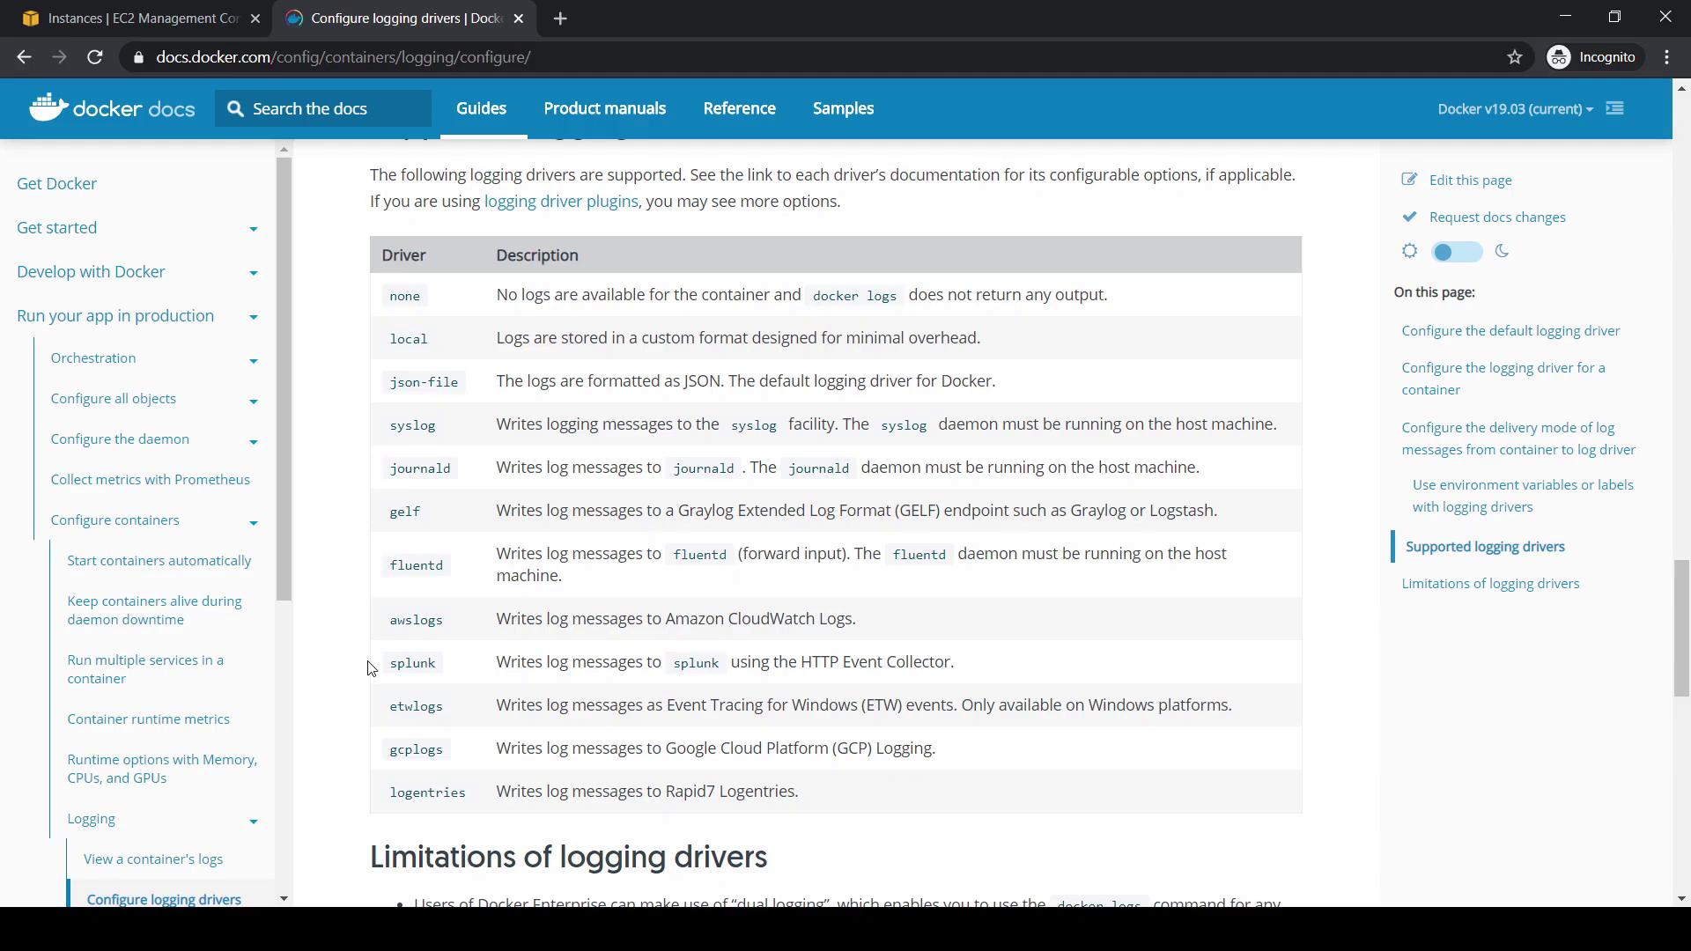Open the Product manuals tab
Screen dimensions: 1691x951
point(605,108)
